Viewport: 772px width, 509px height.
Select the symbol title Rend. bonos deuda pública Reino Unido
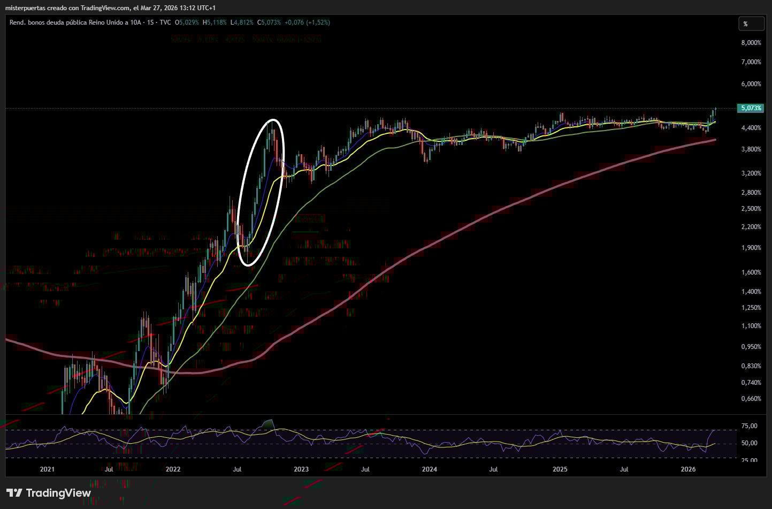click(x=74, y=22)
